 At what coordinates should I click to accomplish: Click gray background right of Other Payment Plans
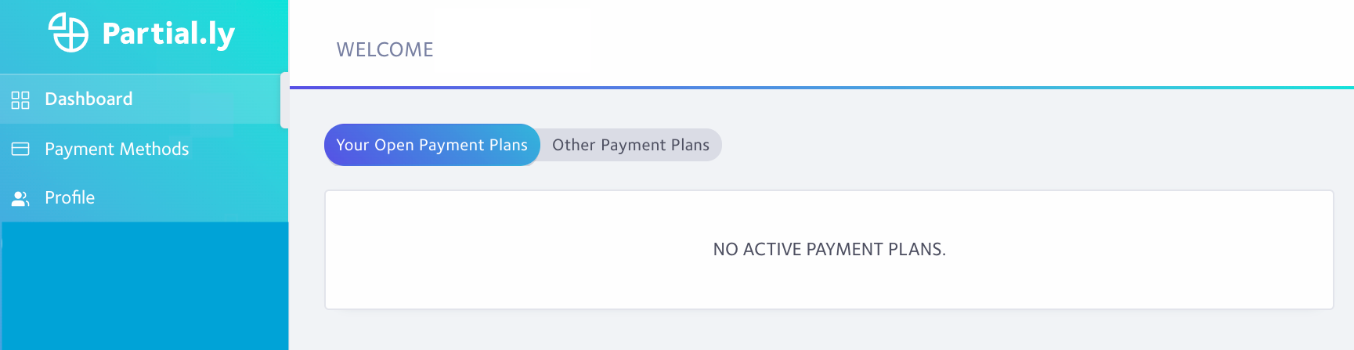click(x=1034, y=145)
